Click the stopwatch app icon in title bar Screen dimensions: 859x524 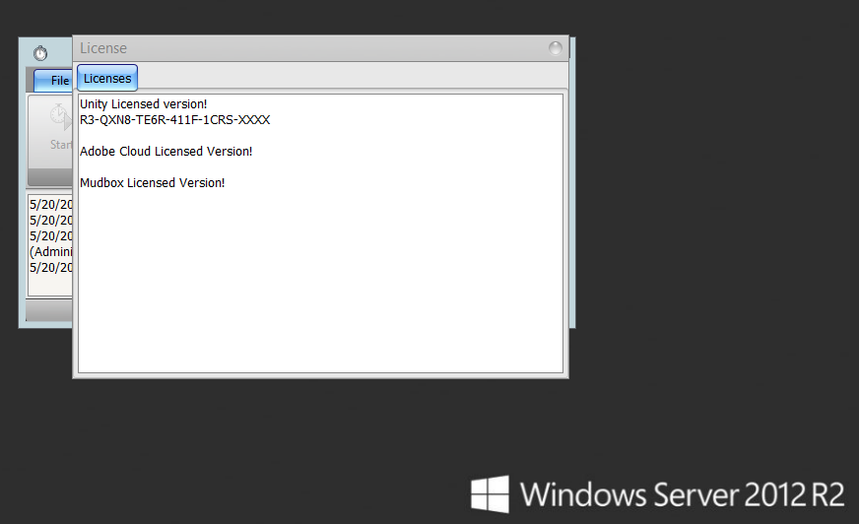(x=40, y=53)
